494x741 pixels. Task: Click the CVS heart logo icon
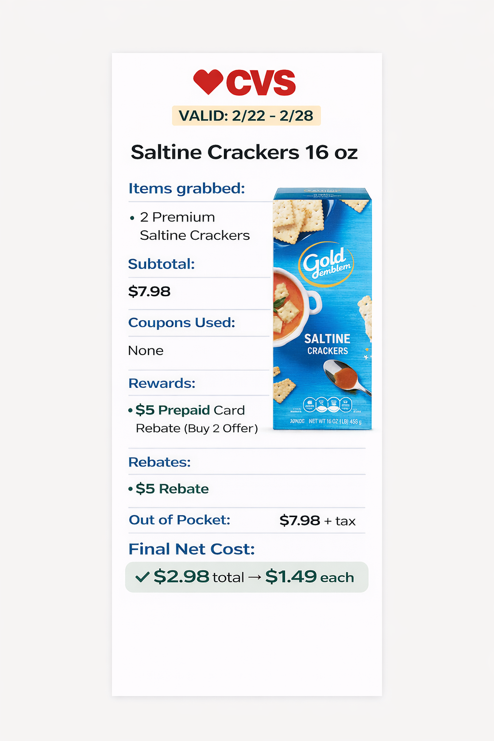pos(208,81)
